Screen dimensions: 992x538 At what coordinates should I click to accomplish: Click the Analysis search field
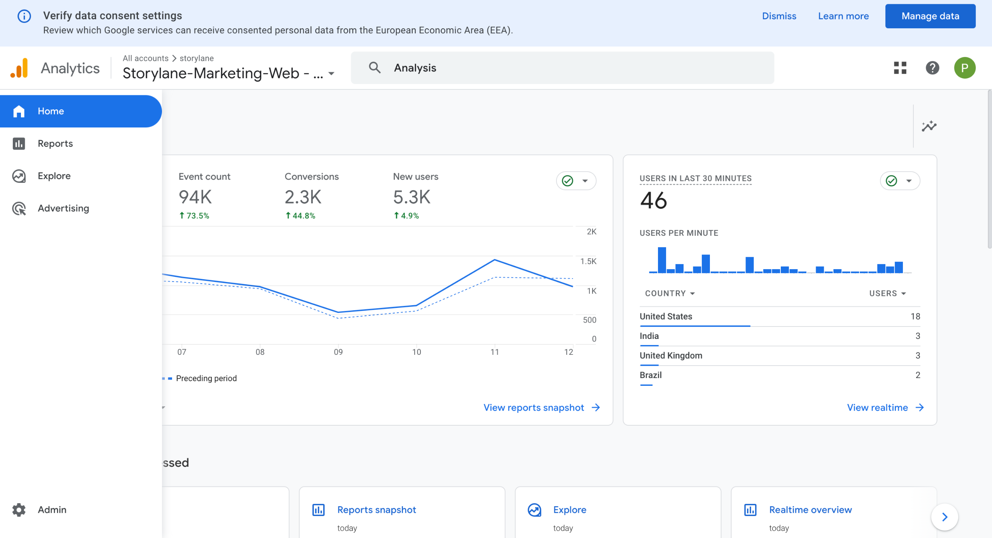562,68
